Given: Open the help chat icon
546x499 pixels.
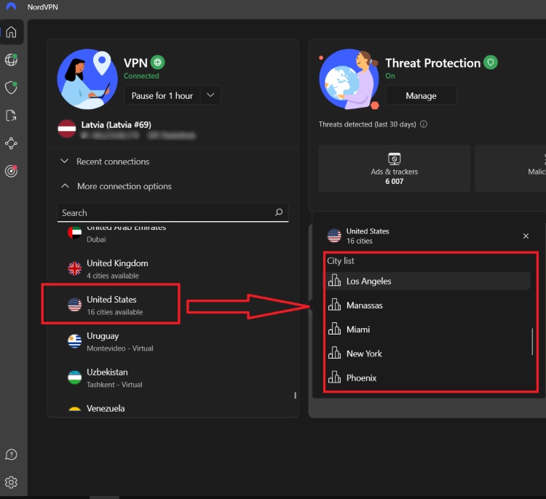Looking at the screenshot, I should (x=11, y=455).
